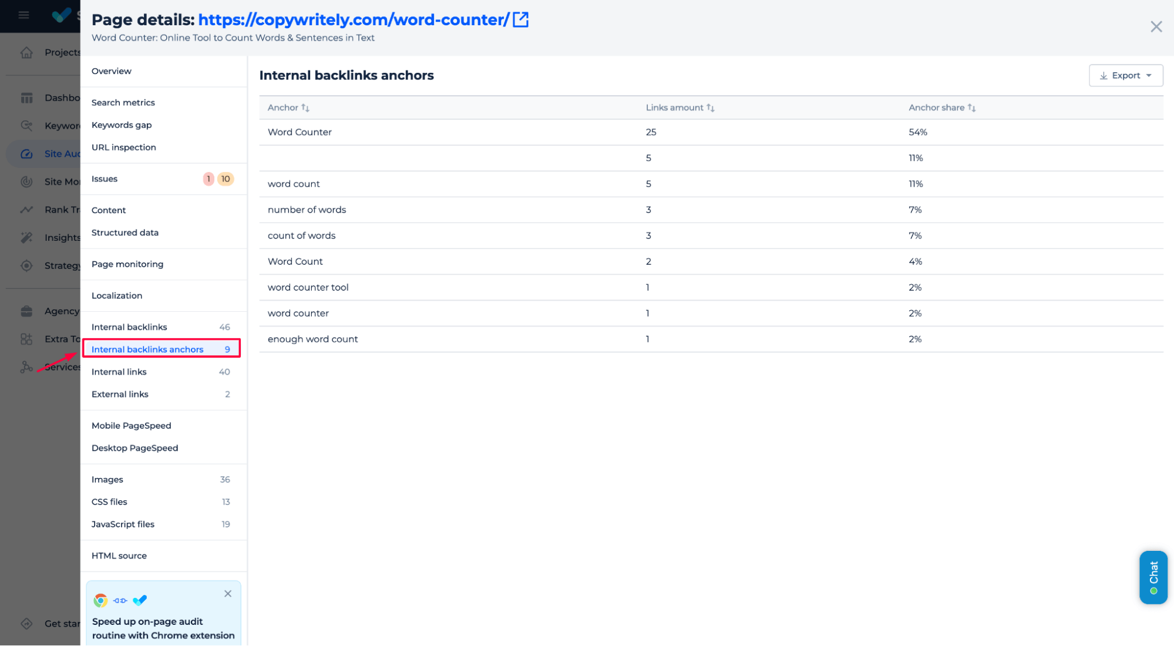Sort table by Links amount column
The image size is (1174, 646).
(680, 107)
